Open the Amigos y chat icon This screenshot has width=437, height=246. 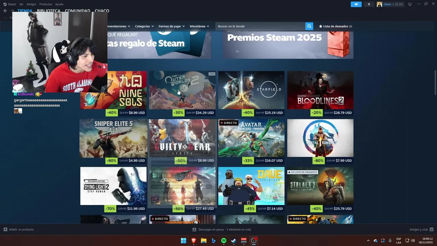[x=432, y=230]
